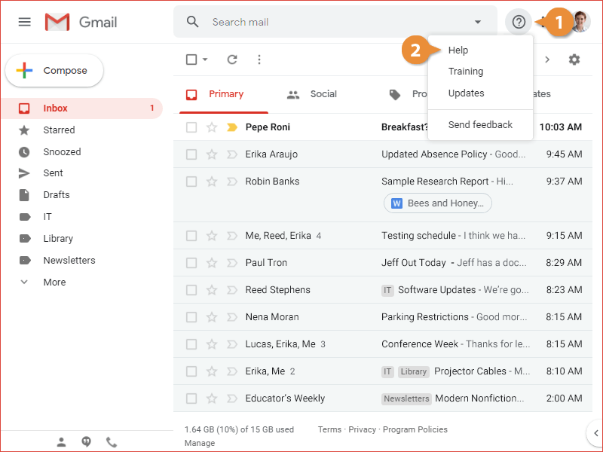
Task: Click the Program Policies link
Action: (415, 429)
